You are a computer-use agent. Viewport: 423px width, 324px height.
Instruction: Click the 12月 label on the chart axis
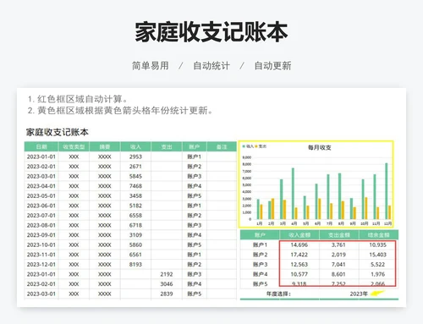[x=387, y=223]
